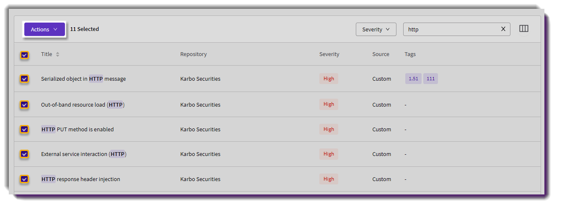
Task: Click the Repository column header
Action: pyautogui.click(x=193, y=54)
